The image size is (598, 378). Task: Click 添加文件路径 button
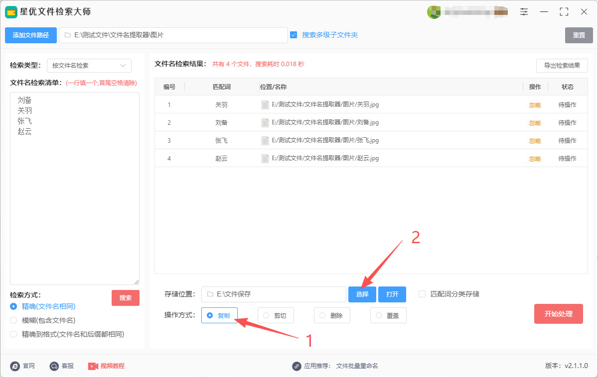pos(31,35)
